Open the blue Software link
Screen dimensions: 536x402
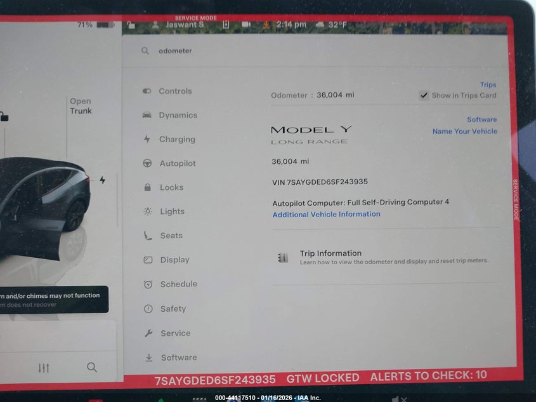481,119
